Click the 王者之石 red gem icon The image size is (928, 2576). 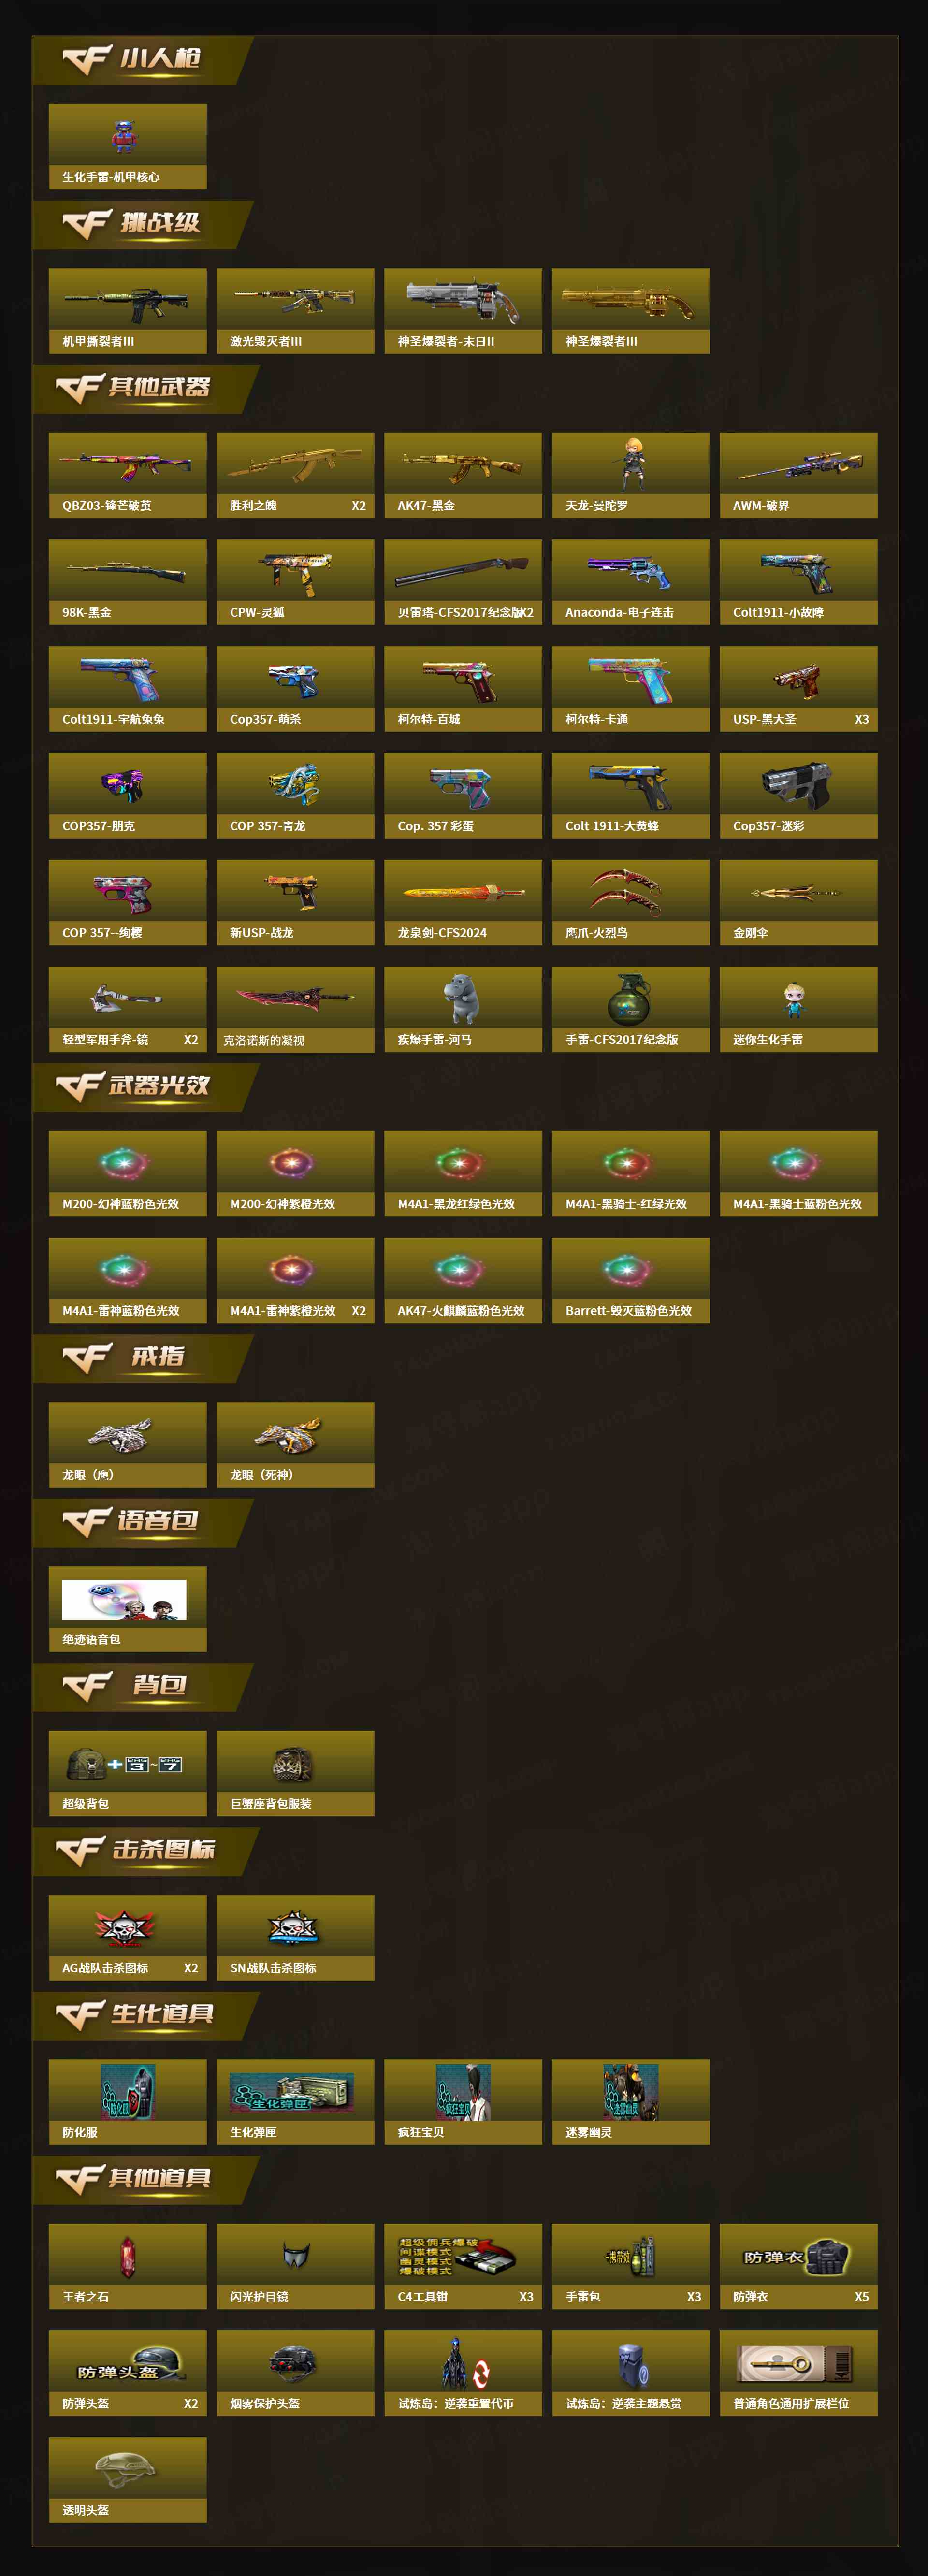coord(127,2257)
